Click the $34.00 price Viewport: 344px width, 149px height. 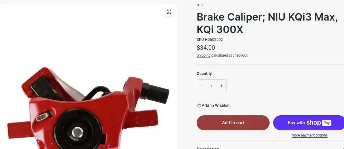pos(206,47)
